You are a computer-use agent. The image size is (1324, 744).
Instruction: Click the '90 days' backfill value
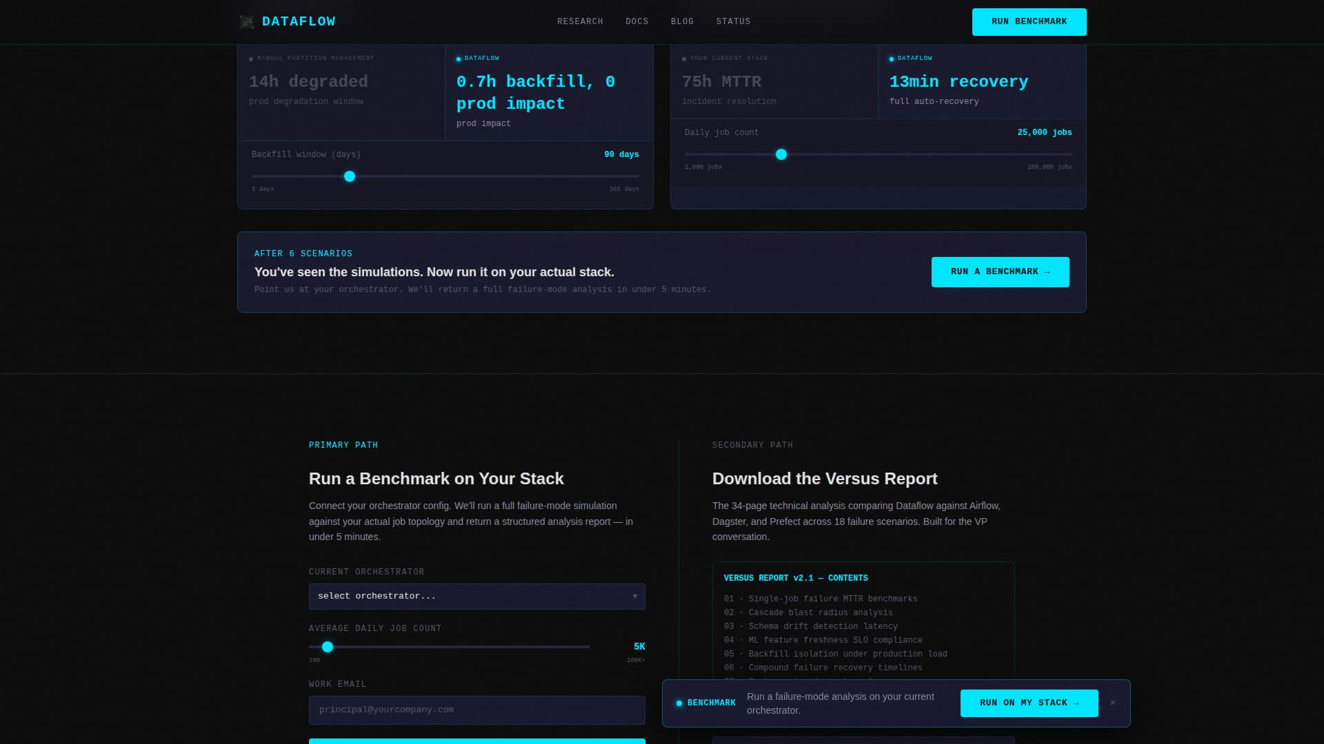point(621,155)
